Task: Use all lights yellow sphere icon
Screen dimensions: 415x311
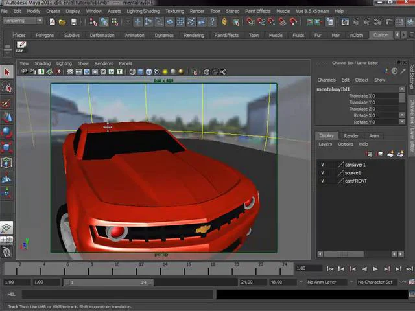Action: (x=165, y=72)
